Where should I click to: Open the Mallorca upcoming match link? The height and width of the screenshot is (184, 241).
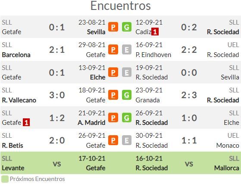coord(226,168)
